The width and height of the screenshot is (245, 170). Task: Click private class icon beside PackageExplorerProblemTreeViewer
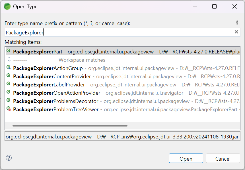(9, 108)
